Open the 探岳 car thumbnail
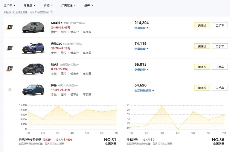This screenshot has height=152, width=230. [x=33, y=90]
